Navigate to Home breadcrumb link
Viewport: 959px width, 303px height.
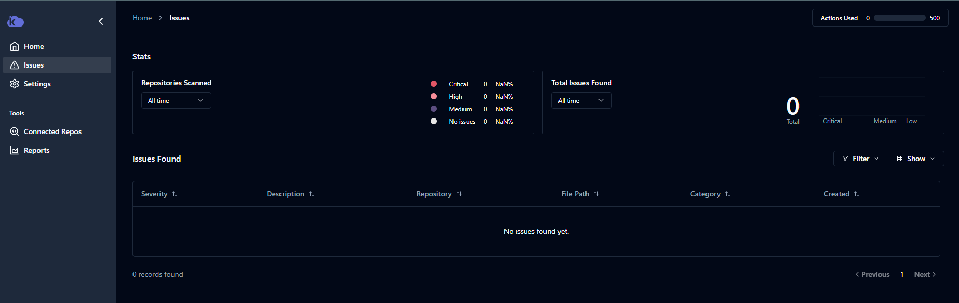click(142, 18)
